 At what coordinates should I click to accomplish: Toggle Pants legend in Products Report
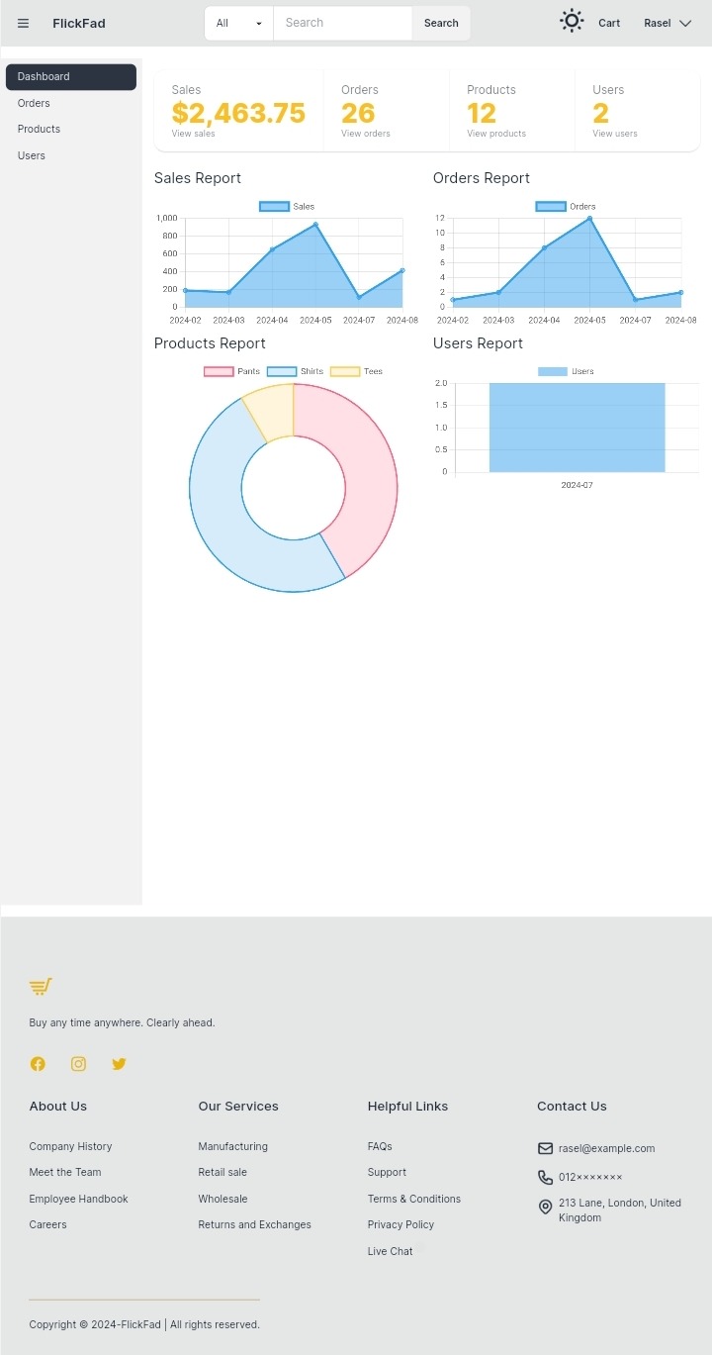pos(232,371)
